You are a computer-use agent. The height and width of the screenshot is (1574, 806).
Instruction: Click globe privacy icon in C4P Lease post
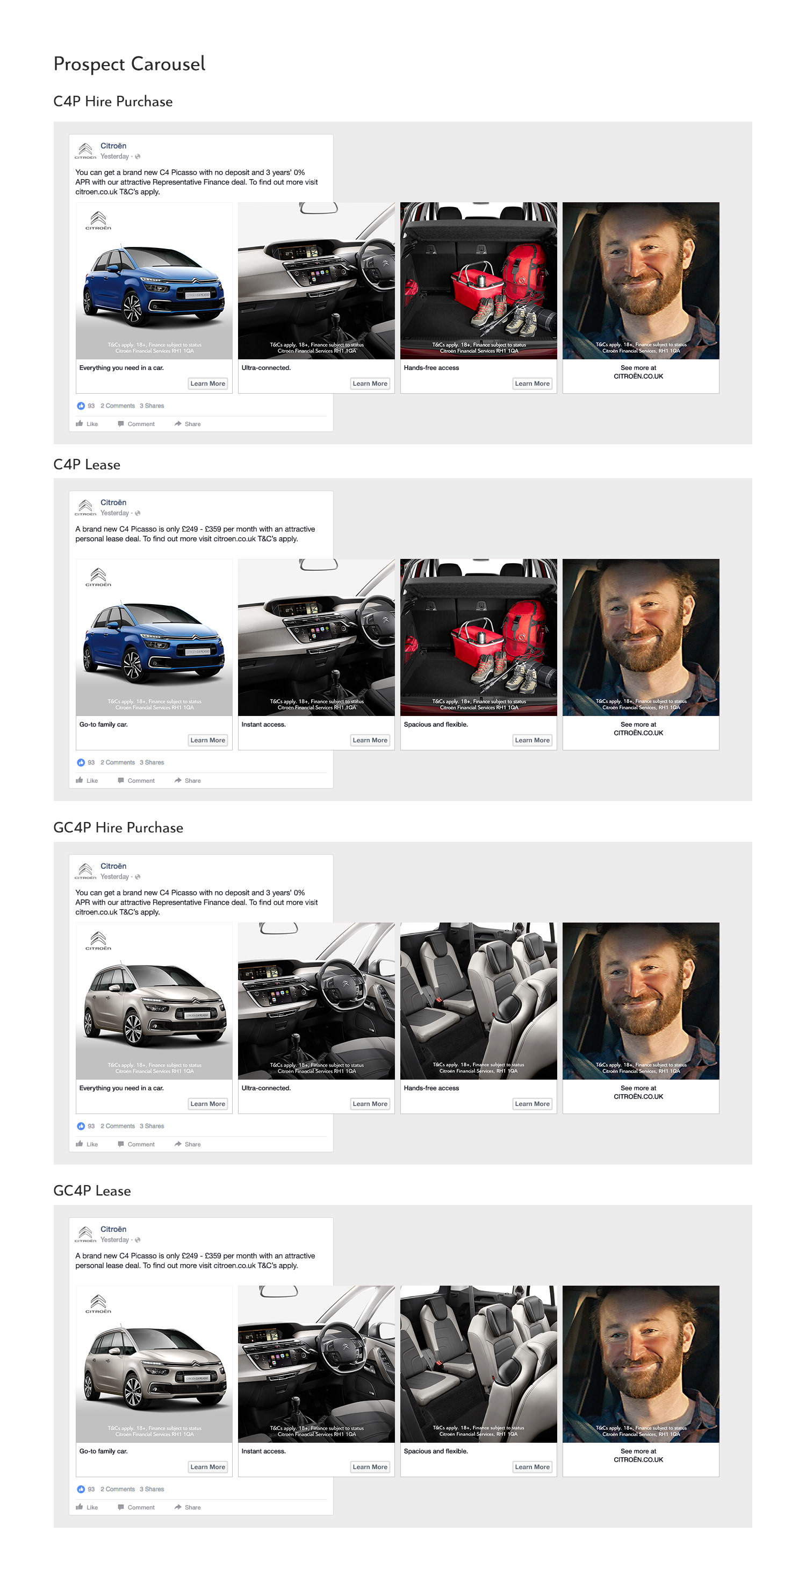[138, 514]
